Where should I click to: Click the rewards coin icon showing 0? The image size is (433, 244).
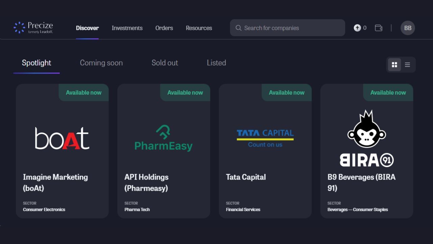tap(358, 28)
